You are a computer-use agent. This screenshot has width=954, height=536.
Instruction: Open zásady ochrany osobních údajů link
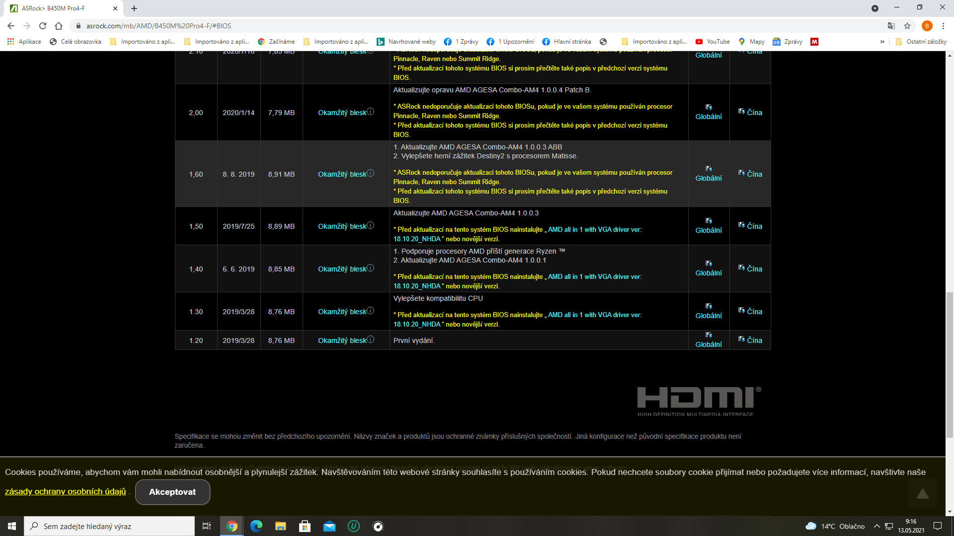pyautogui.click(x=66, y=491)
